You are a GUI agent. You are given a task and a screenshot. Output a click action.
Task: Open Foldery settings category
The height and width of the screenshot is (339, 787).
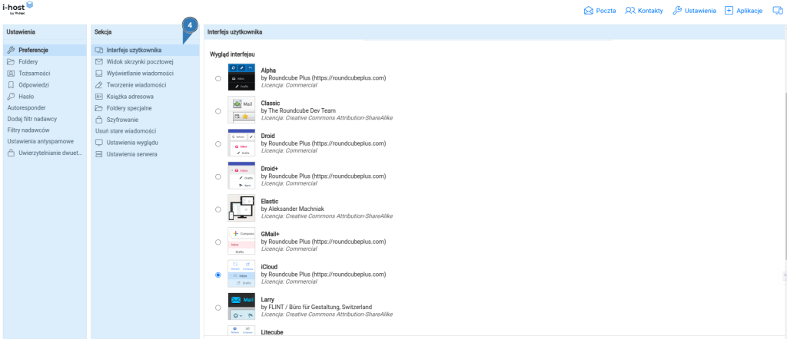click(x=45, y=61)
